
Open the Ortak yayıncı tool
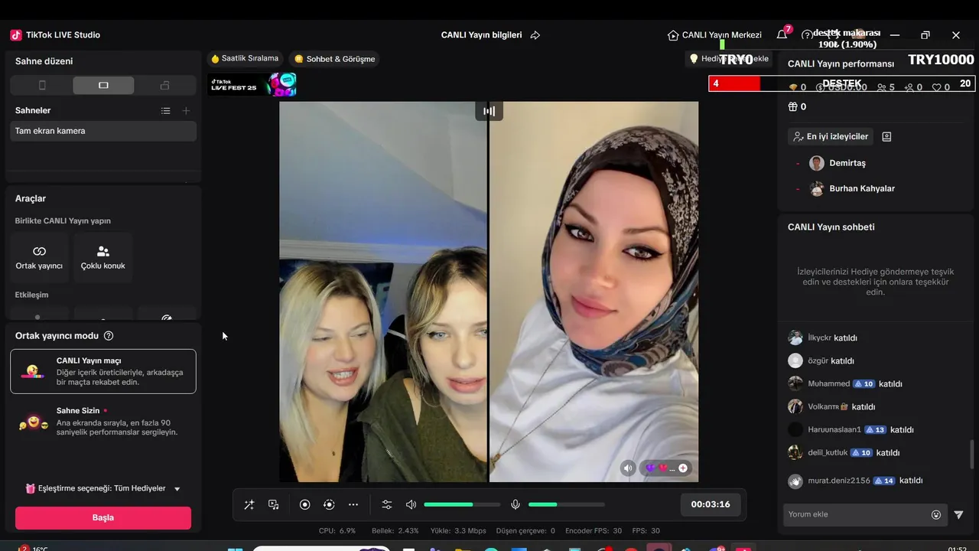pyautogui.click(x=39, y=258)
